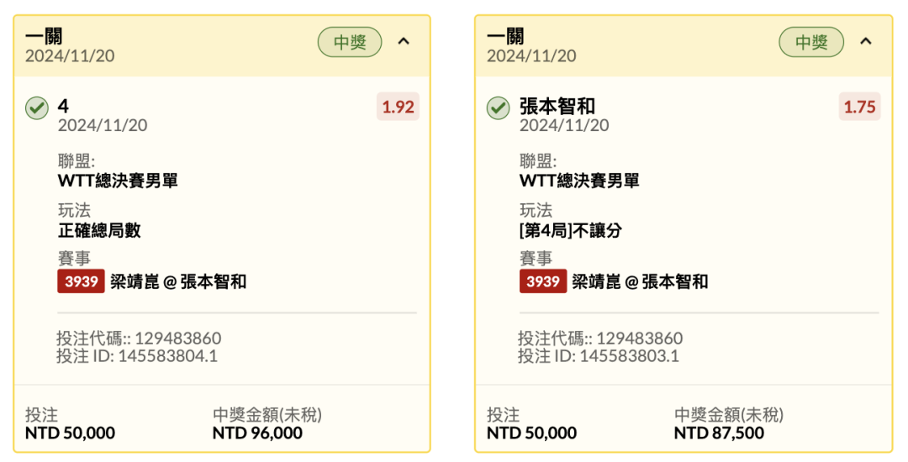The image size is (908, 462).
Task: Open match 3939 badge in right card
Action: (542, 281)
